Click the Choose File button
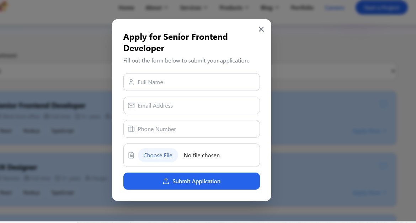 [158, 155]
